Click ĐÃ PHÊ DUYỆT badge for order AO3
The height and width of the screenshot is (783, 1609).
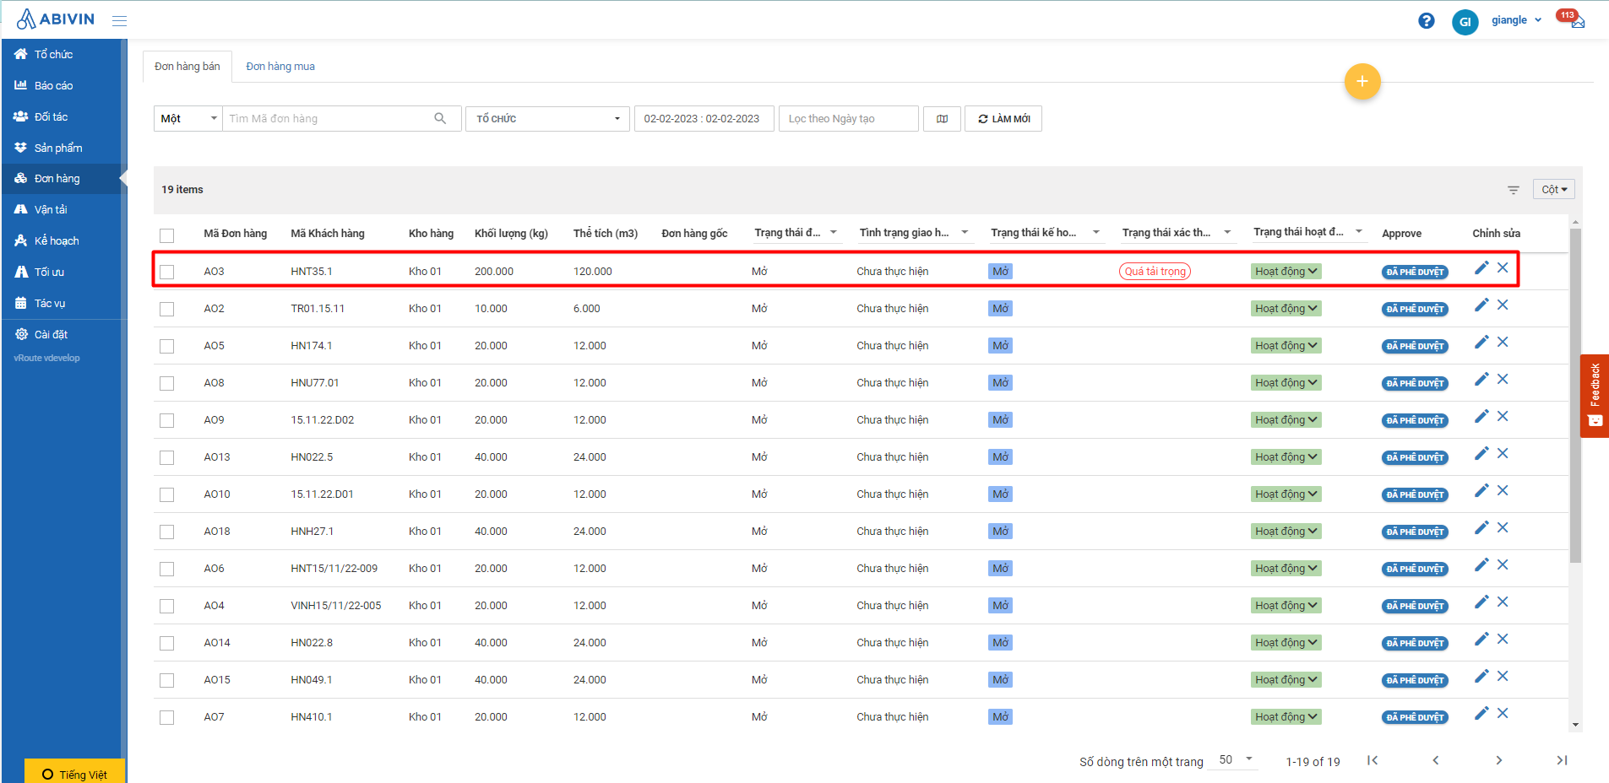point(1415,272)
